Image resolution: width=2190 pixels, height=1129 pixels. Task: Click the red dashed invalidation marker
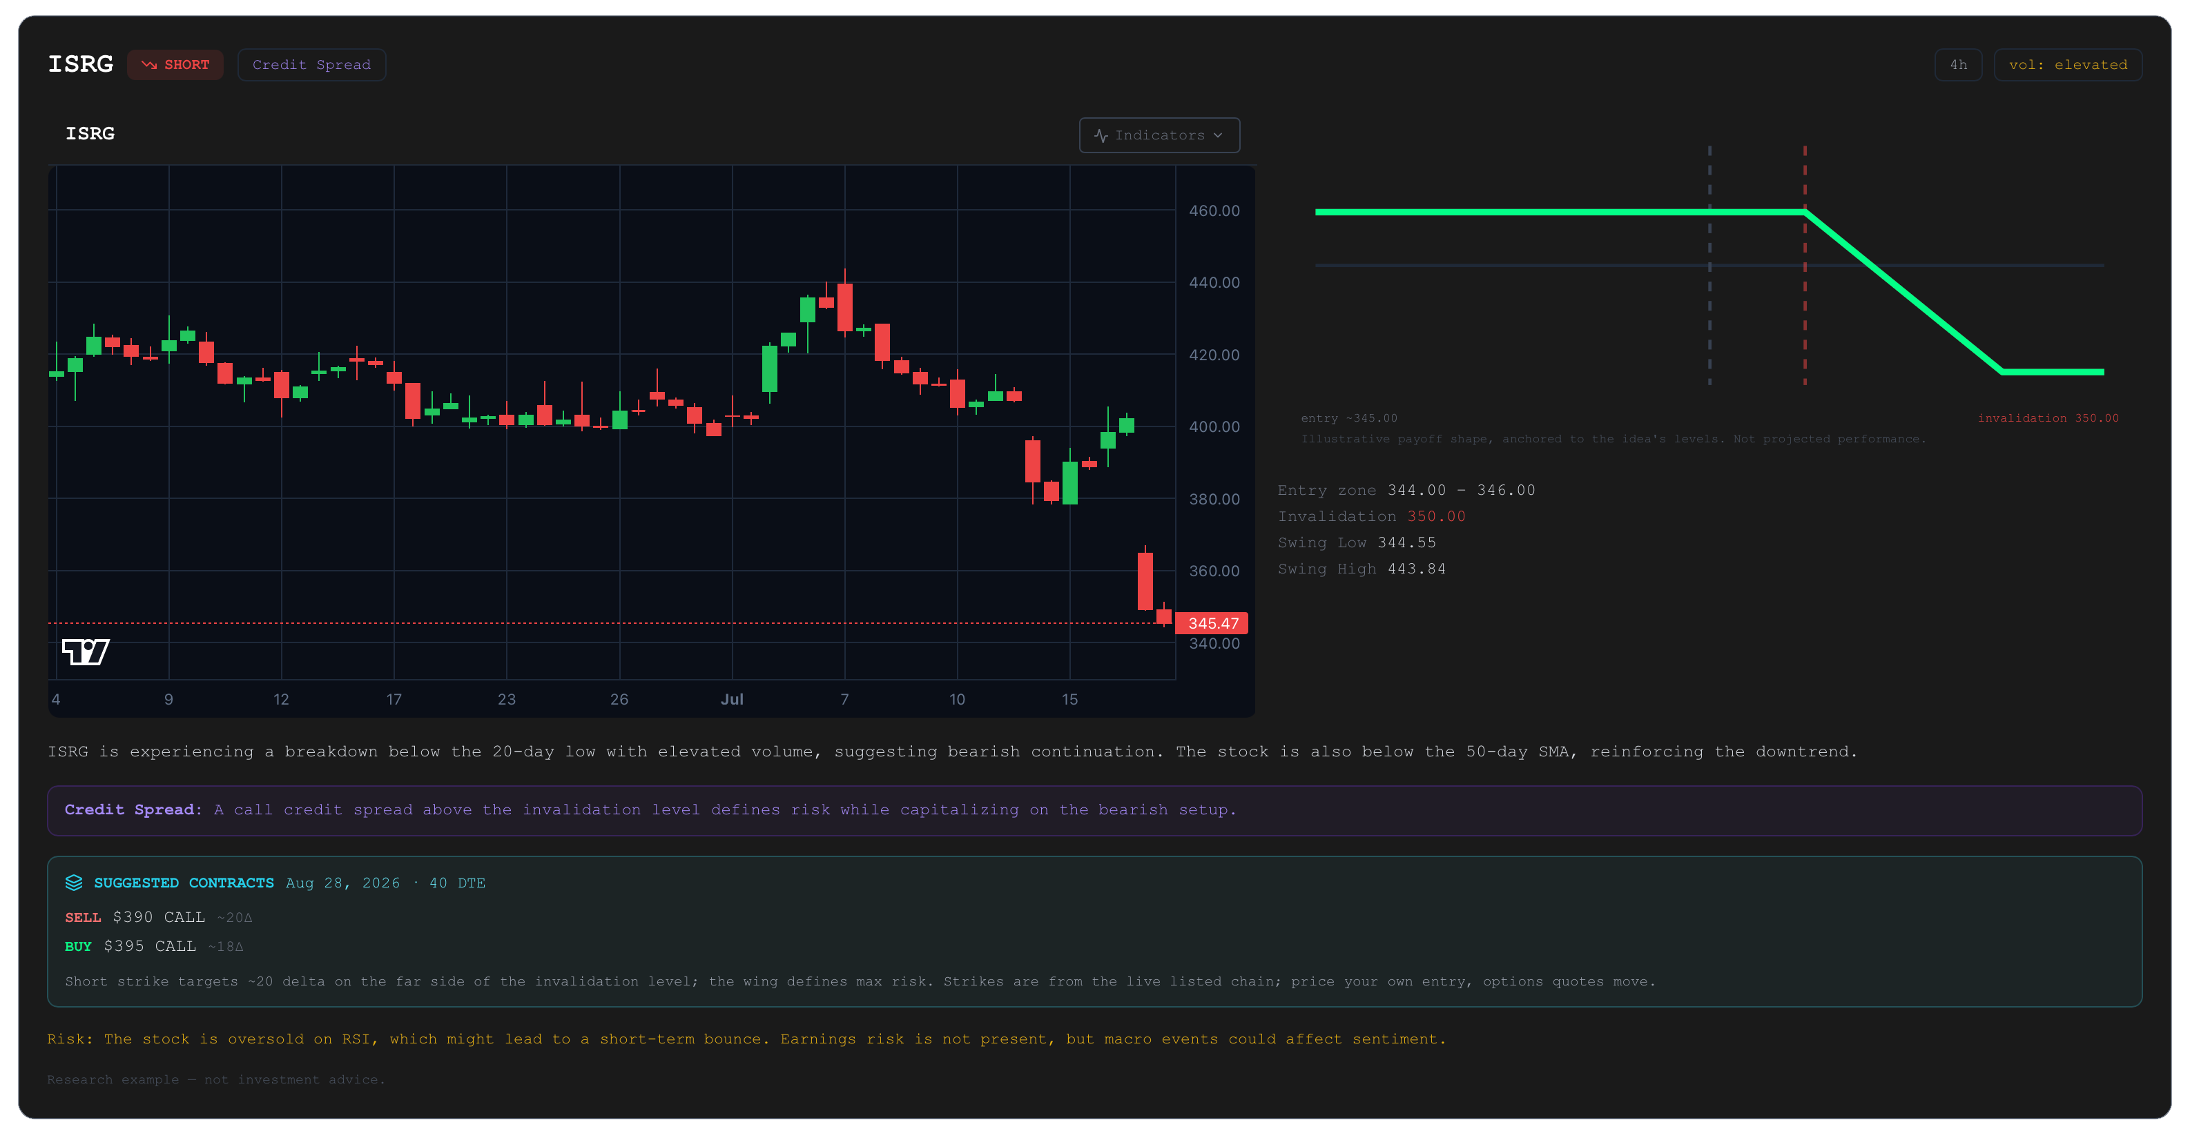point(1804,265)
